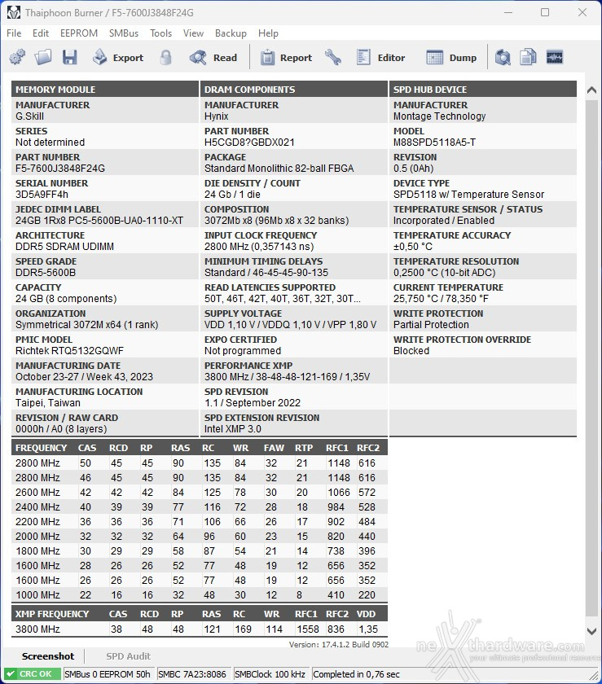
Task: Click the Read SPD button
Action: pos(213,57)
